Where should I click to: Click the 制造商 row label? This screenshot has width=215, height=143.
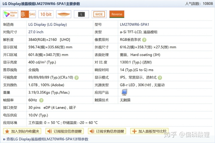[x=8, y=24]
